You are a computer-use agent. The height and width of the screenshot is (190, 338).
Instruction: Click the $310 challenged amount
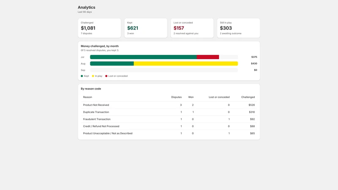[252, 112]
